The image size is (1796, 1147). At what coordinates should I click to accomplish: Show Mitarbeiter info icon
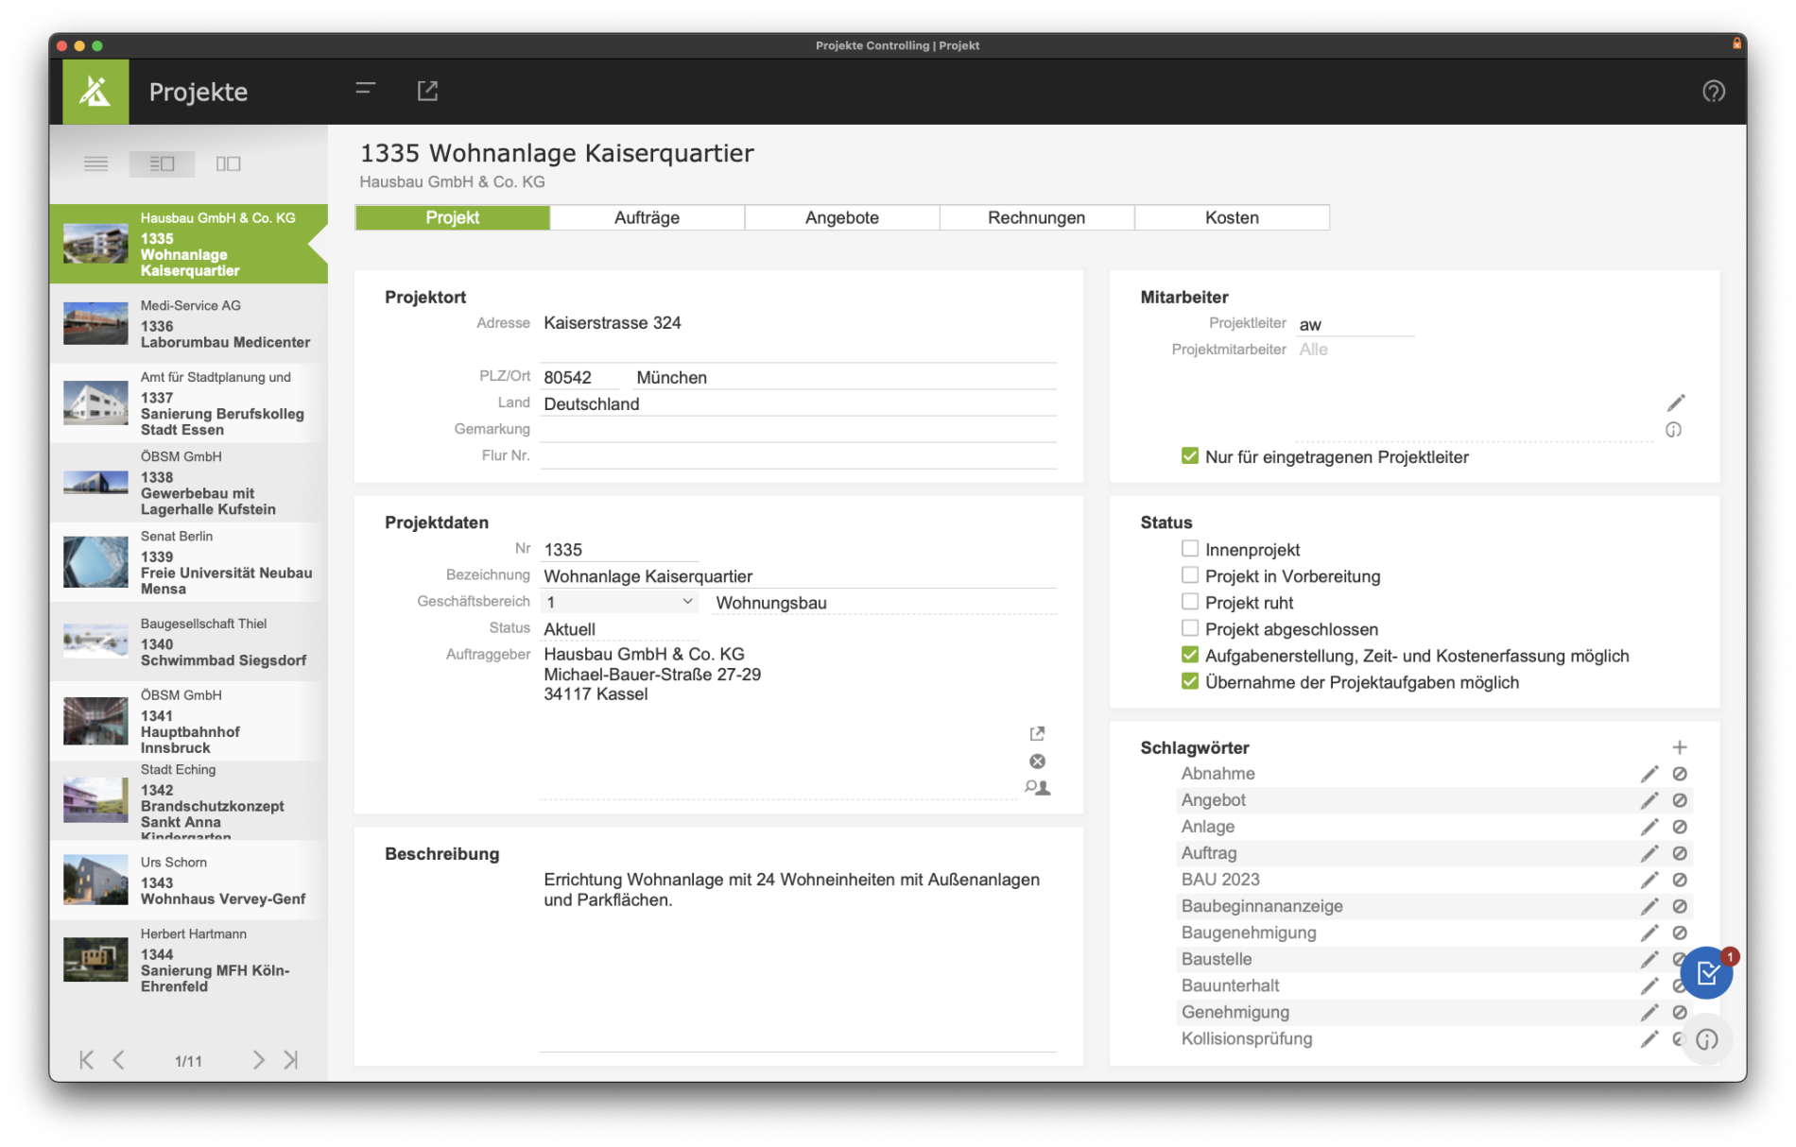pos(1673,430)
